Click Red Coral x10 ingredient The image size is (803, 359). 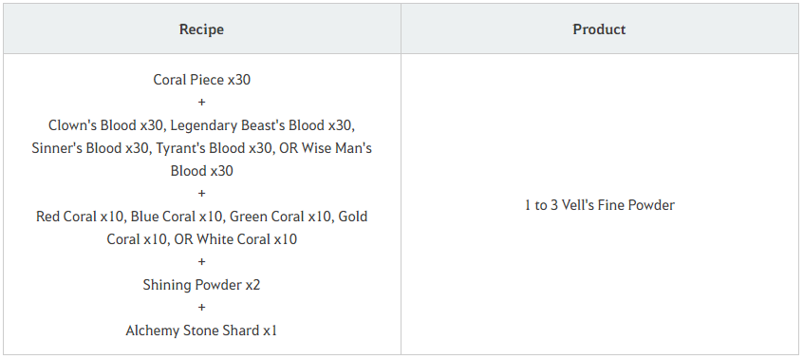80,217
